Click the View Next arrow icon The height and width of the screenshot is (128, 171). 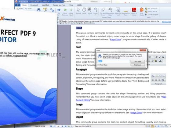point(71,12)
